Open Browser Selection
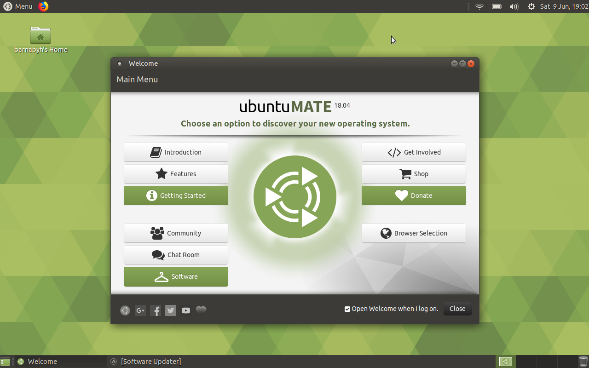Viewport: 589px width, 368px height. pyautogui.click(x=414, y=233)
